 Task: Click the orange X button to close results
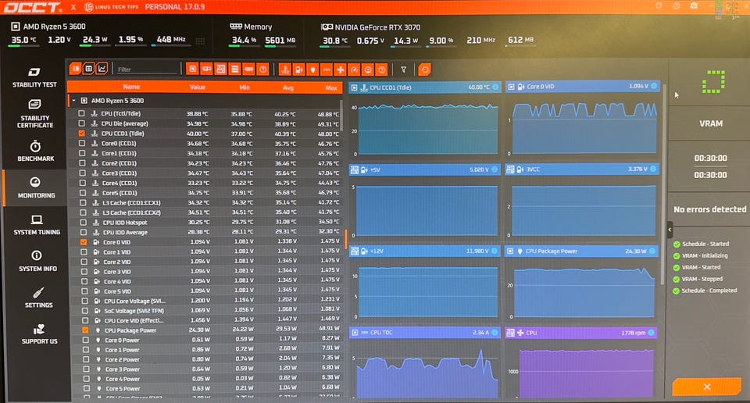pyautogui.click(x=707, y=387)
